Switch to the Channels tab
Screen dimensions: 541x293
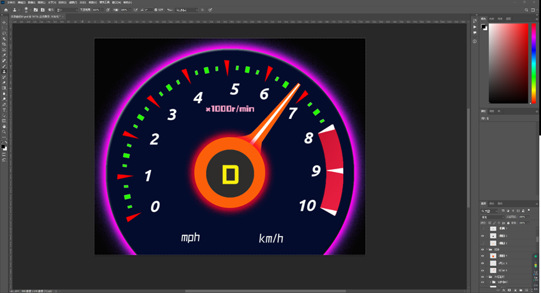point(492,204)
